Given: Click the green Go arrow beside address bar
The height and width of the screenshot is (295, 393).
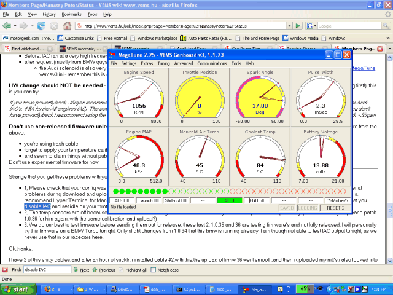Looking at the screenshot, I should (298, 26).
